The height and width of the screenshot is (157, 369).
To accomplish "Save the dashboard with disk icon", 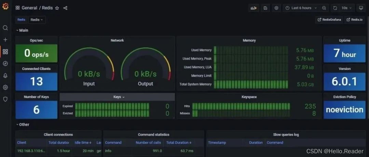I will 265,8.
